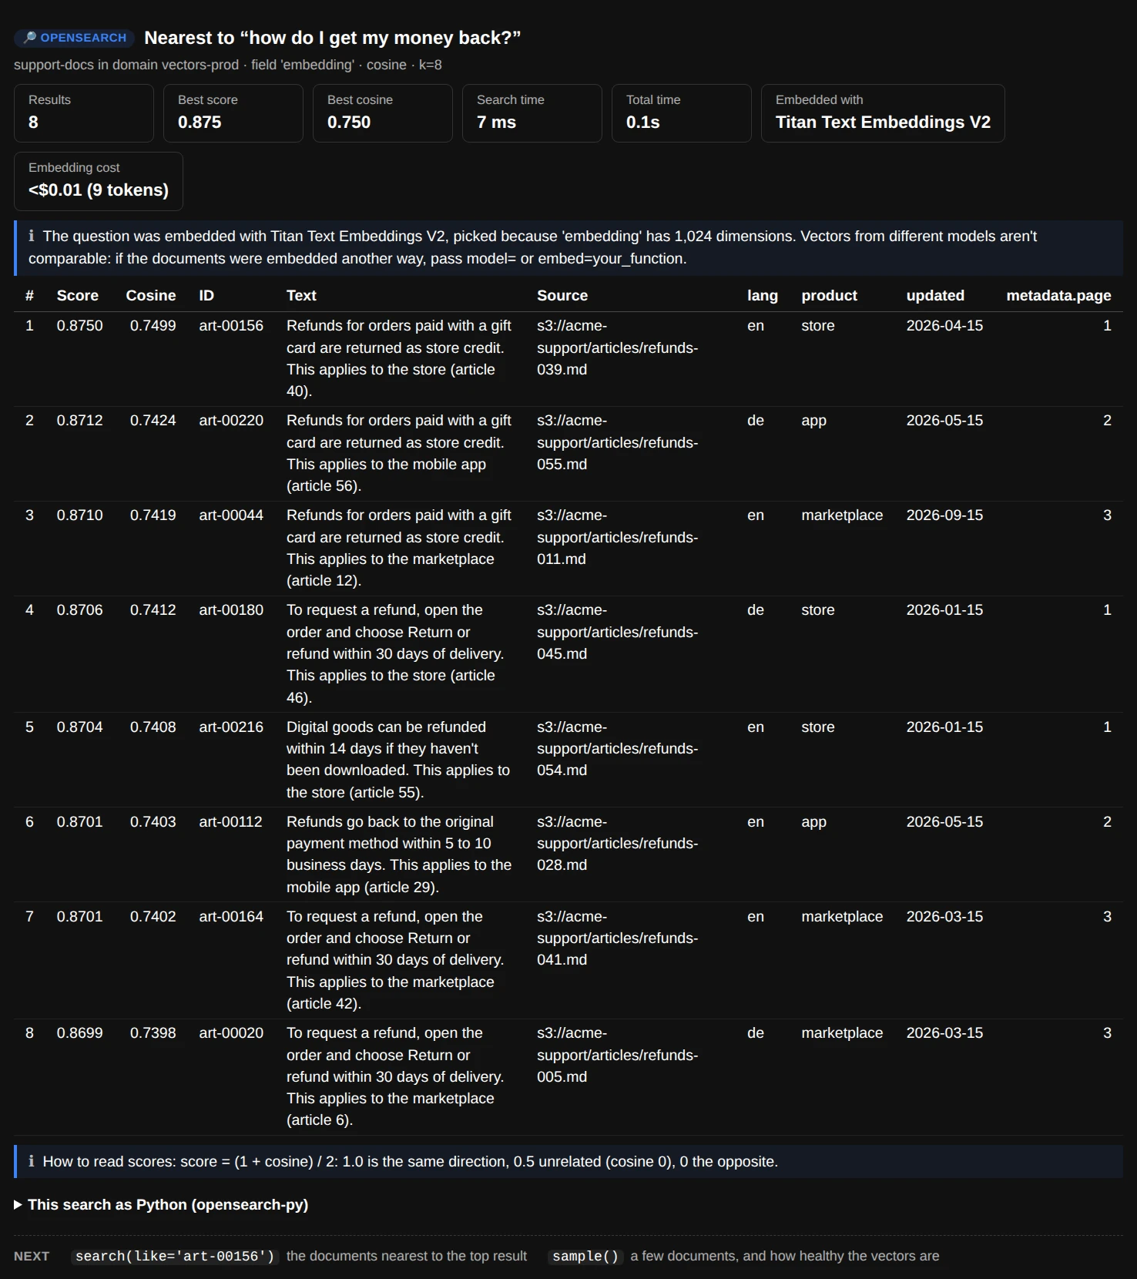Screen dimensions: 1137x1279
Task: Click the OPENSEARCH badge
Action: (x=75, y=38)
